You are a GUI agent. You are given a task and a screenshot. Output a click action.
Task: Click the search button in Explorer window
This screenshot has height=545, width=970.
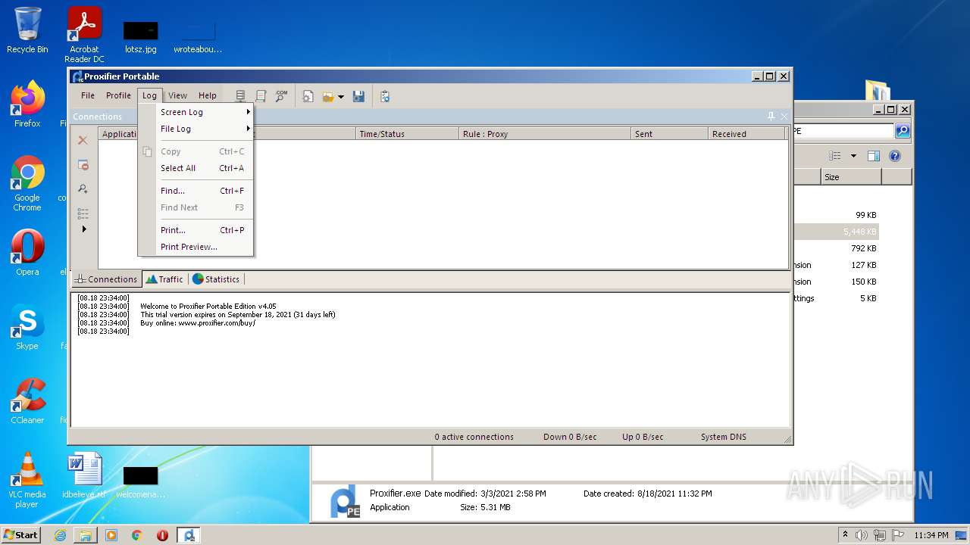[903, 131]
